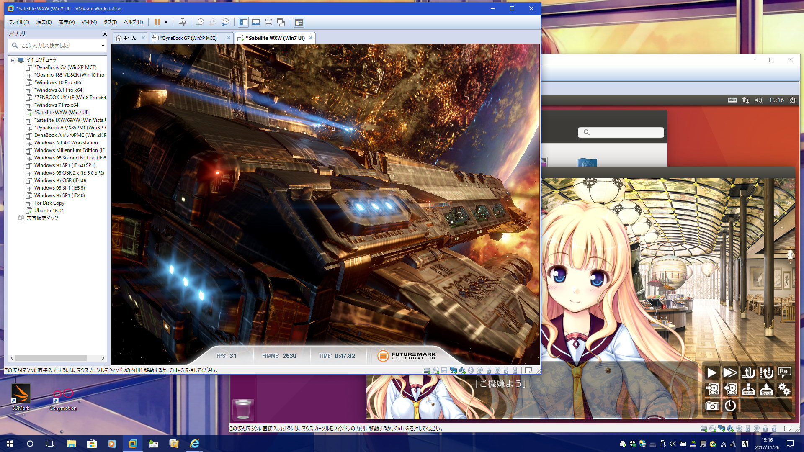Click the library horizontal scrollbar
804x452 pixels.
tap(57, 358)
